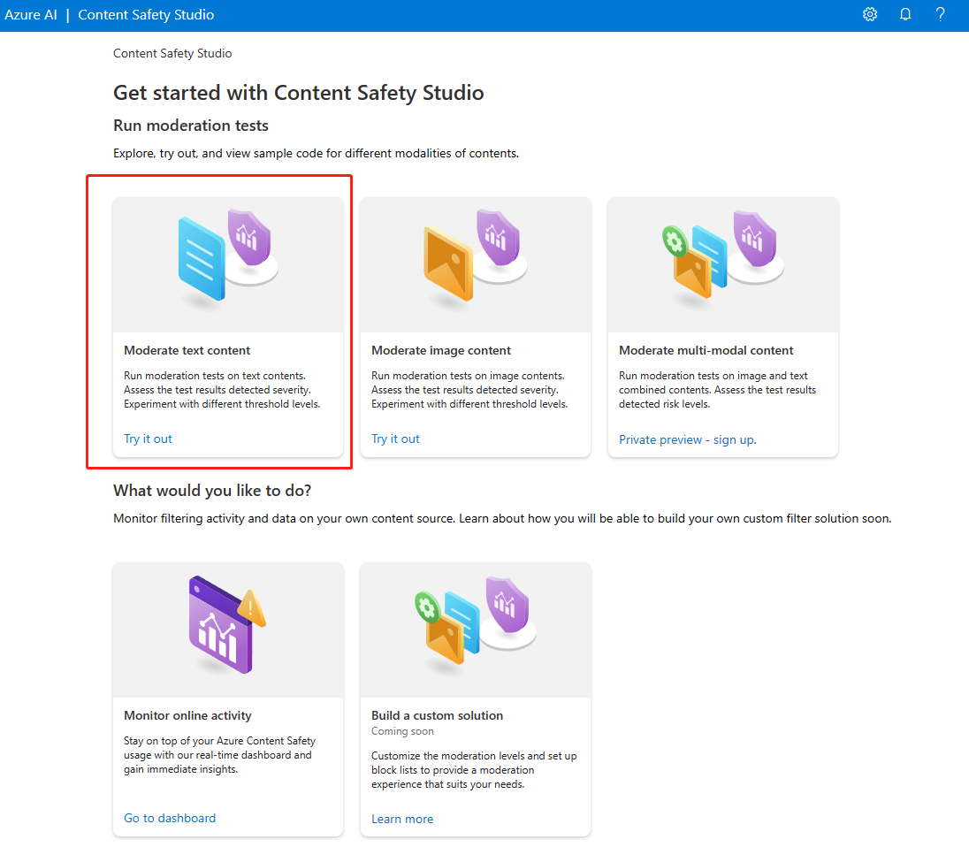
Task: Select the Build a custom solution title
Action: pos(437,715)
